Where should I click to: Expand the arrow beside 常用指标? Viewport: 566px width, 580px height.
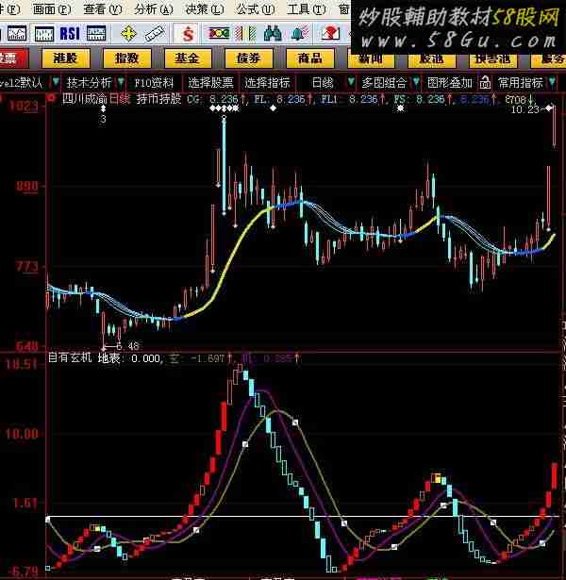553,82
